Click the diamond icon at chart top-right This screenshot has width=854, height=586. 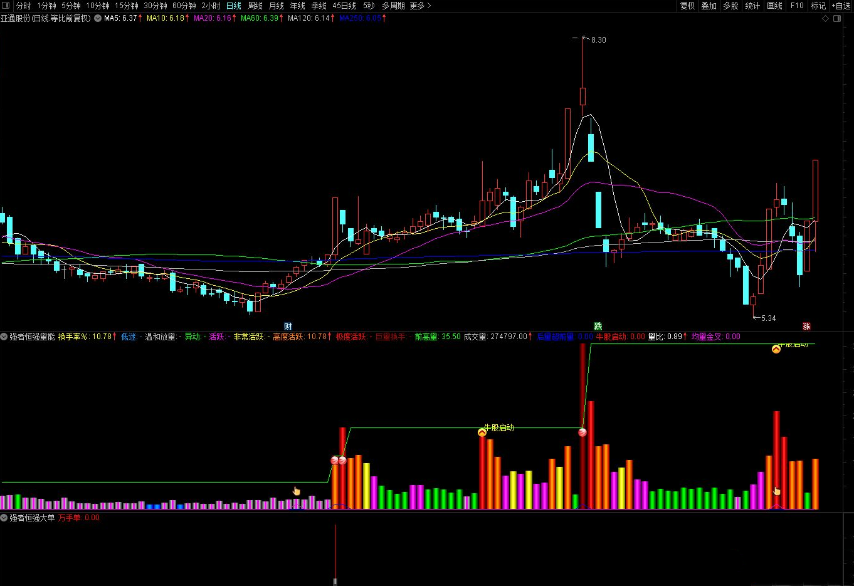[x=825, y=19]
